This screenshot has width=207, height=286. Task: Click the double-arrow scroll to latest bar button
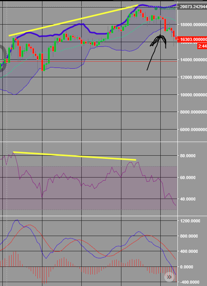coord(169,277)
